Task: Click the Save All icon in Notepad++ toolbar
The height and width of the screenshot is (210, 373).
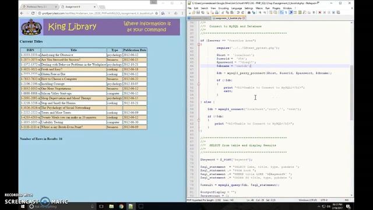Action: [203, 12]
